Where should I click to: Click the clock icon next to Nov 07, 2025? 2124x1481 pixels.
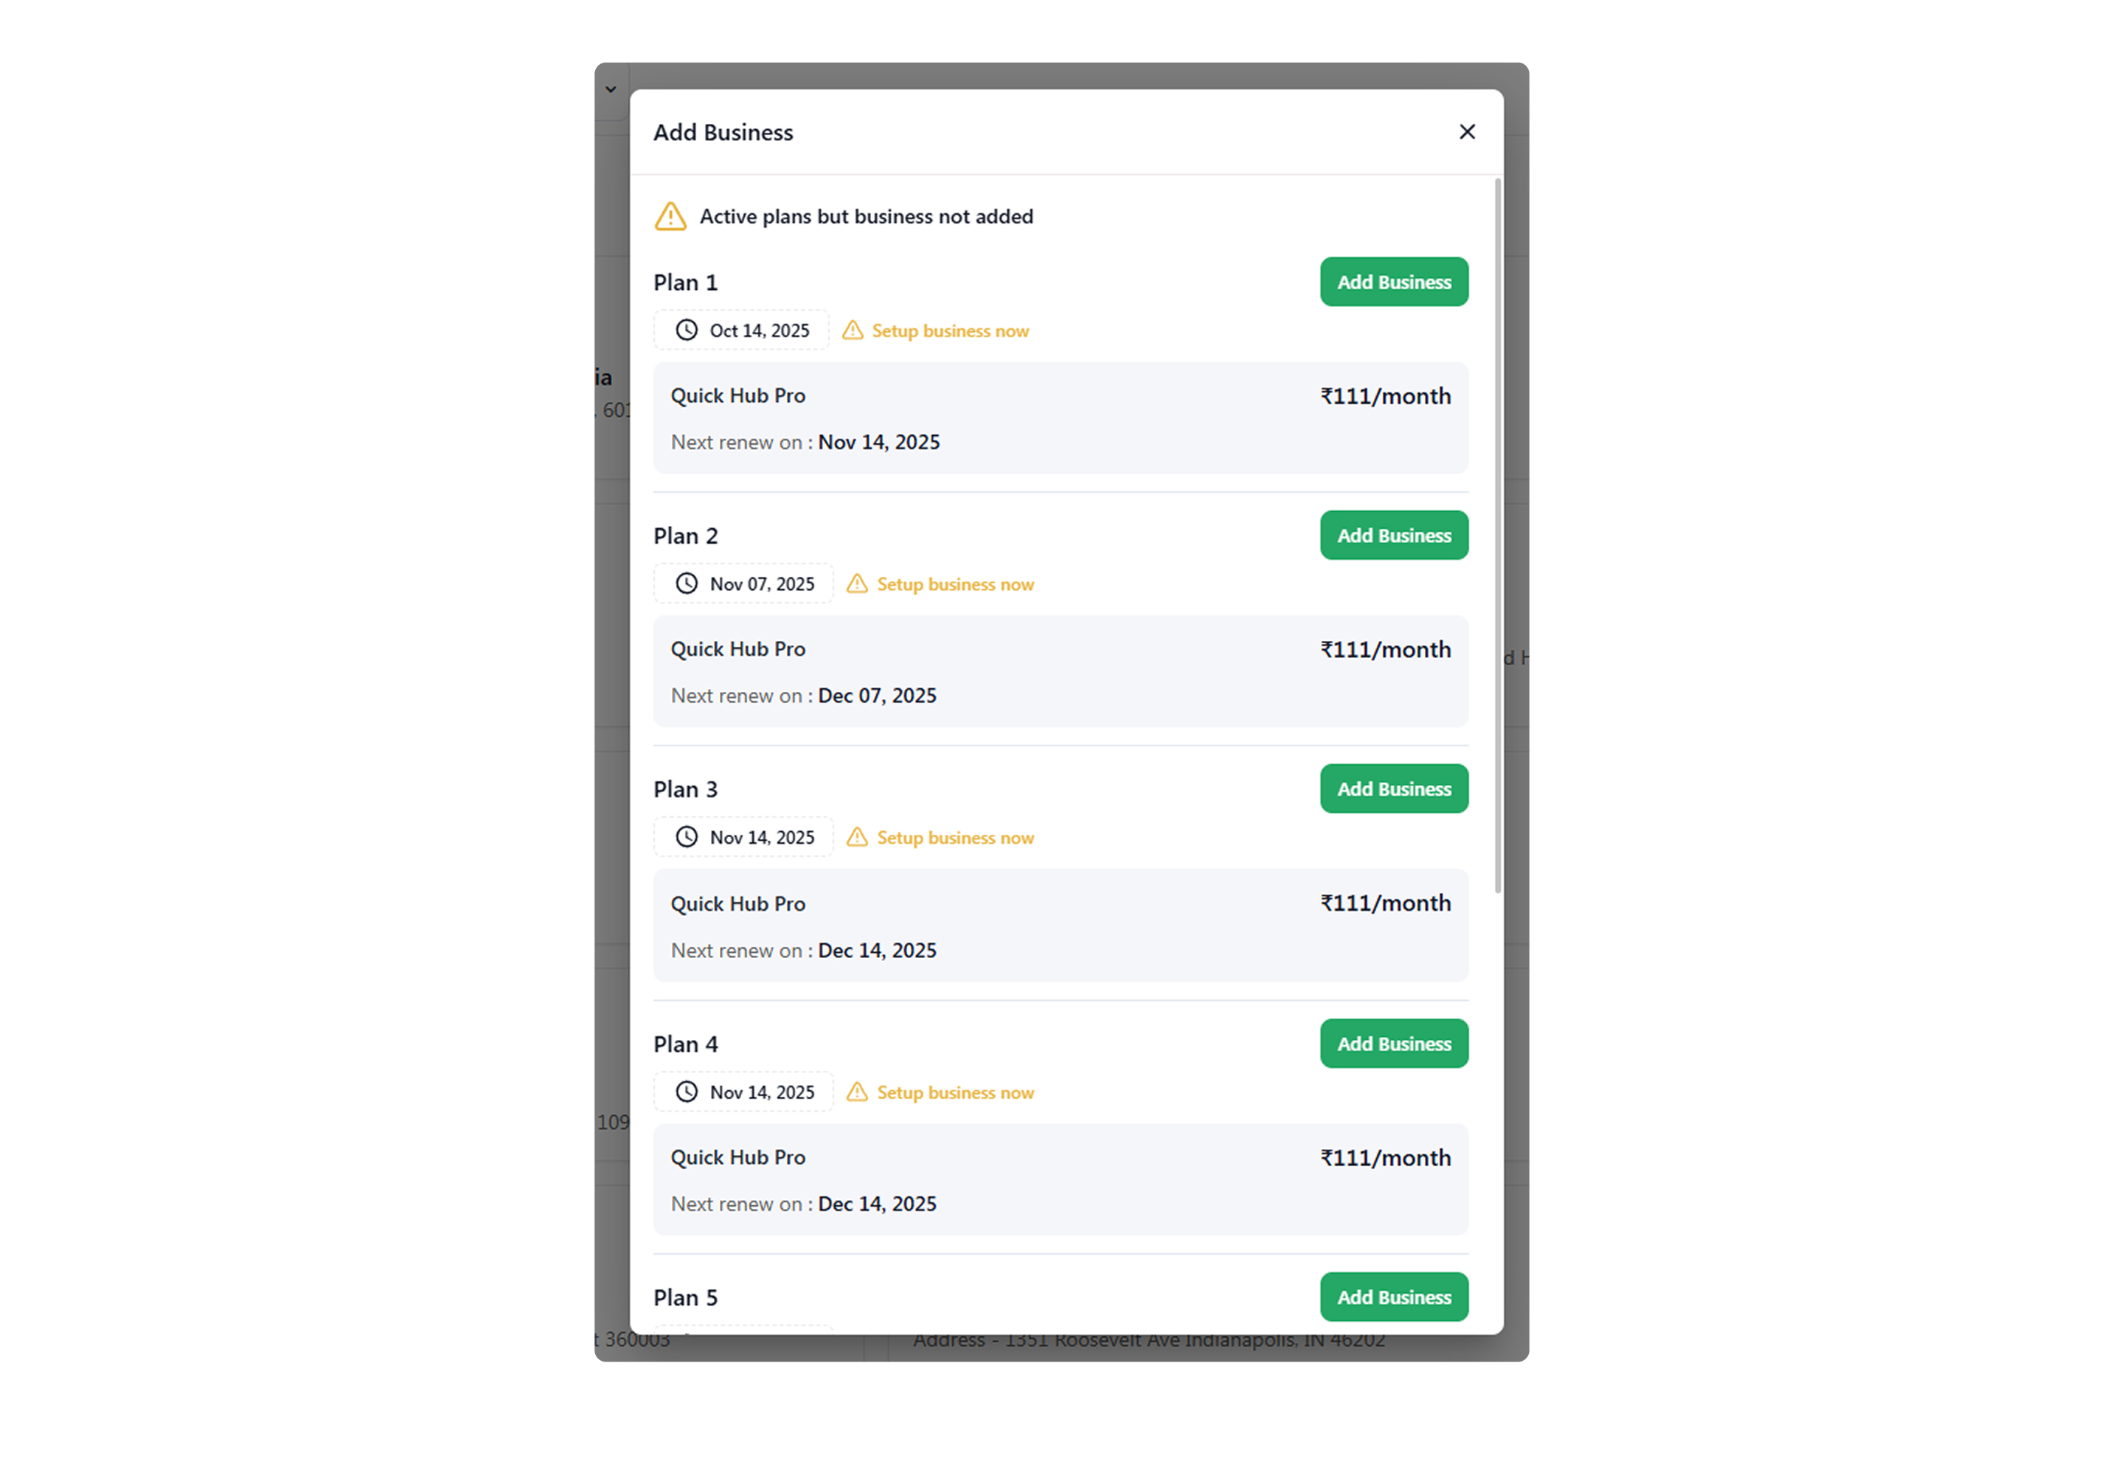point(687,583)
